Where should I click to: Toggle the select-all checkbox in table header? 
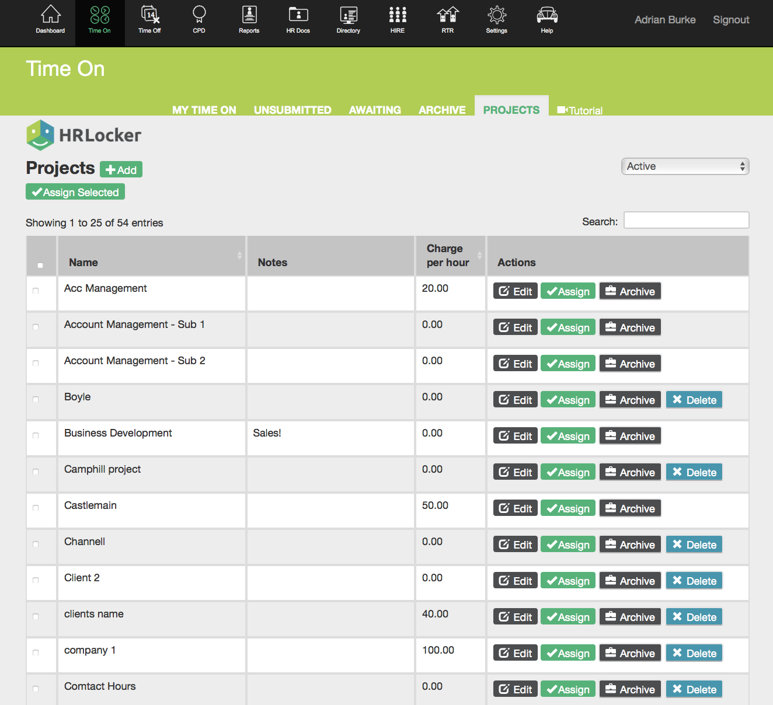pos(40,265)
